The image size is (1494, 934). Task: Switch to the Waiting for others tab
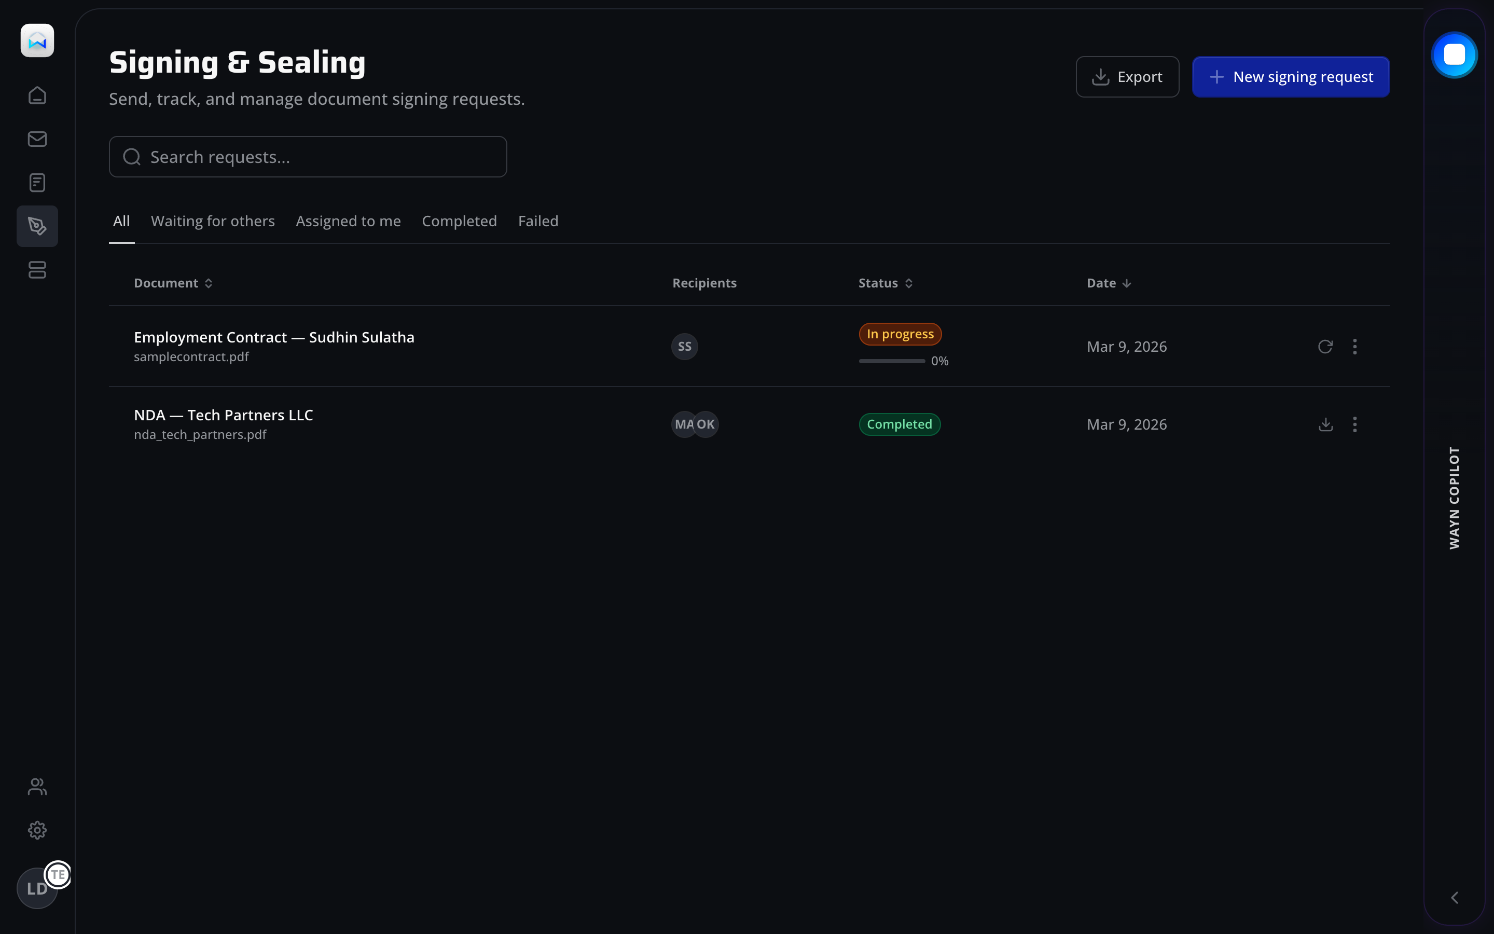[x=212, y=221]
